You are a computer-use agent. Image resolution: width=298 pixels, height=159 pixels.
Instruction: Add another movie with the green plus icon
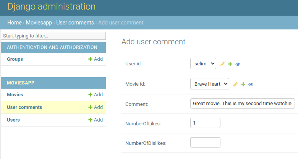pos(243,84)
